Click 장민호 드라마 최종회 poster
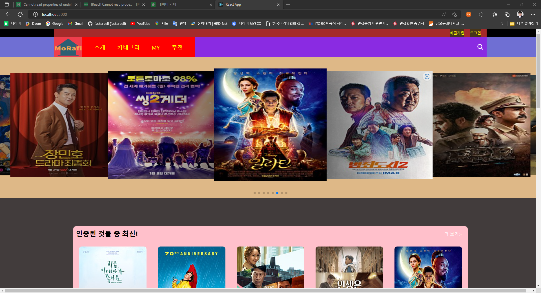Image resolution: width=541 pixels, height=293 pixels. coord(59,125)
